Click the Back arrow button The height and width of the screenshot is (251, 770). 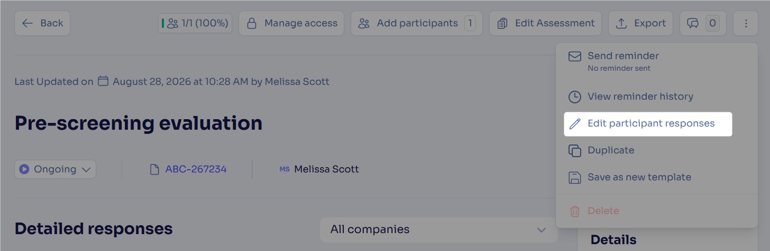[x=42, y=23]
